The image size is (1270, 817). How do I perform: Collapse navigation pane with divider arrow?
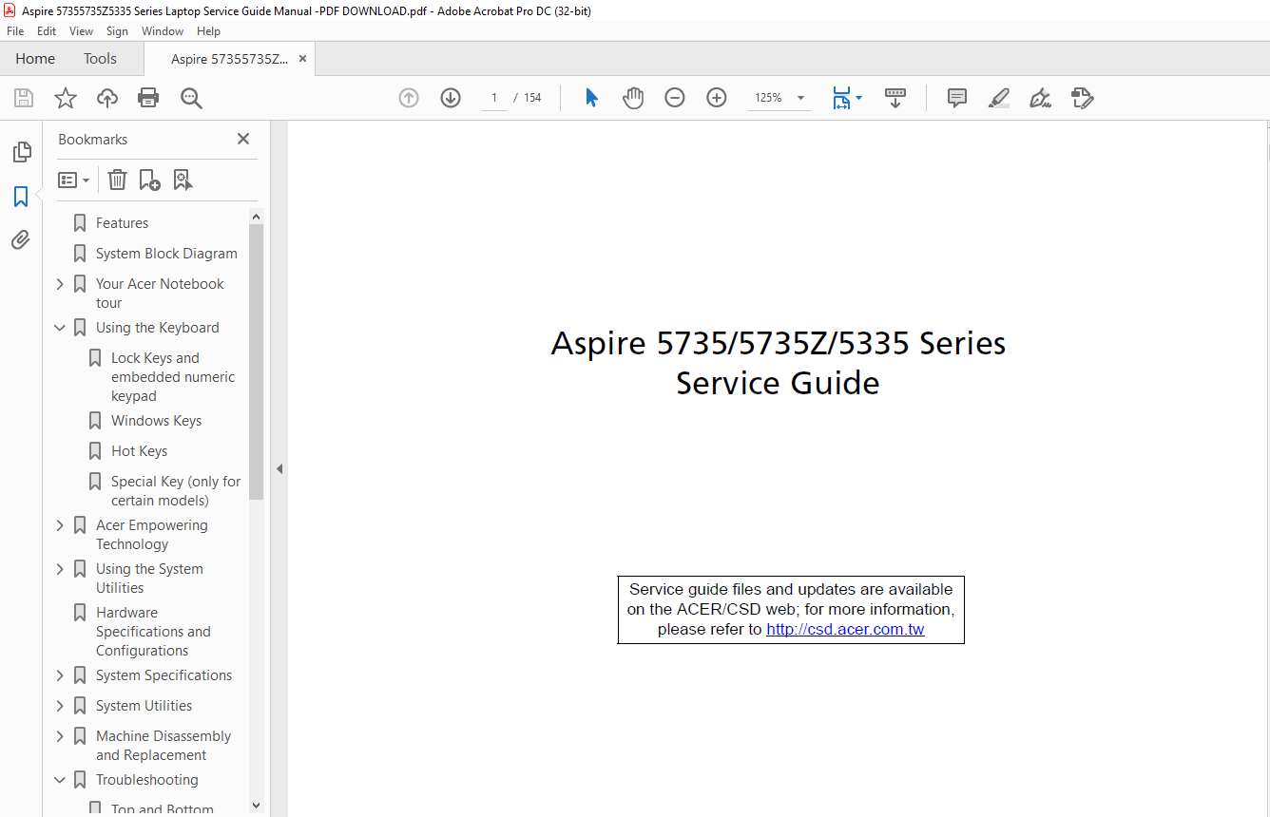(x=279, y=468)
